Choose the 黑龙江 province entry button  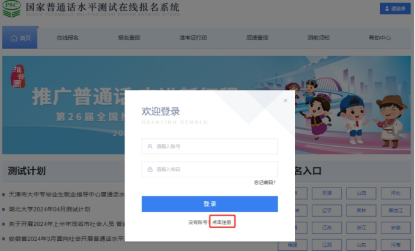point(395,210)
